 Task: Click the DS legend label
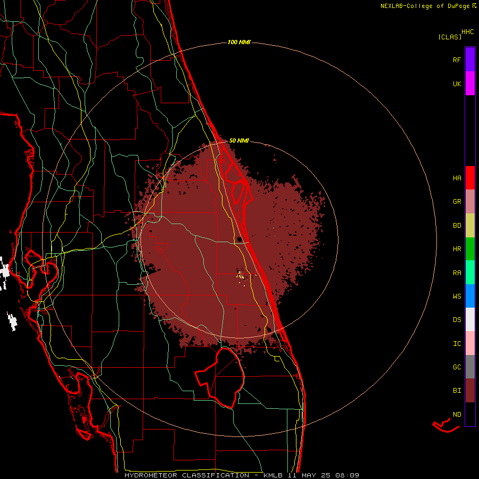point(457,320)
